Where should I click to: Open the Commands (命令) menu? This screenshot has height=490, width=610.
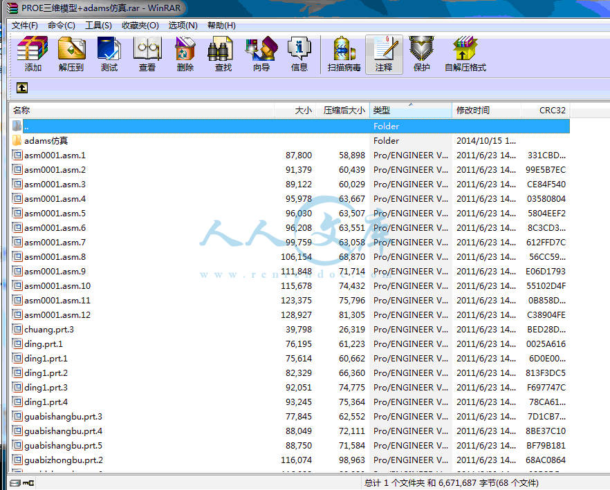(x=62, y=26)
